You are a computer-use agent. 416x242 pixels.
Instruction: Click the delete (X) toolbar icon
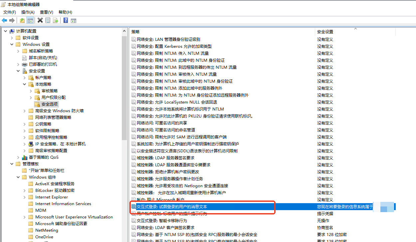tap(40, 20)
